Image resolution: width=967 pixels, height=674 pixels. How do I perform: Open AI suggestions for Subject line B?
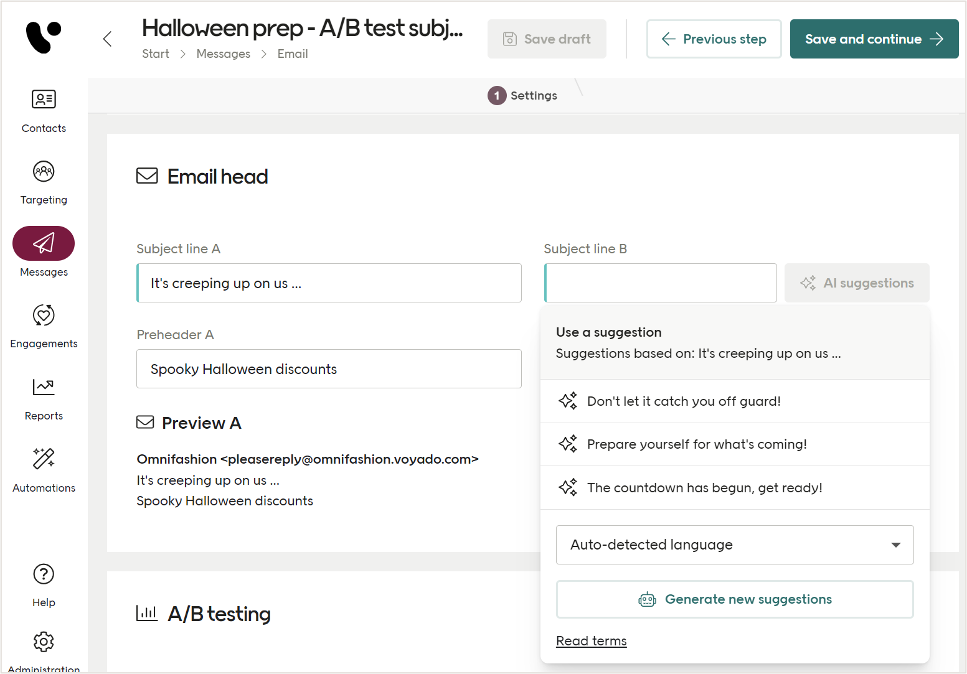(857, 283)
